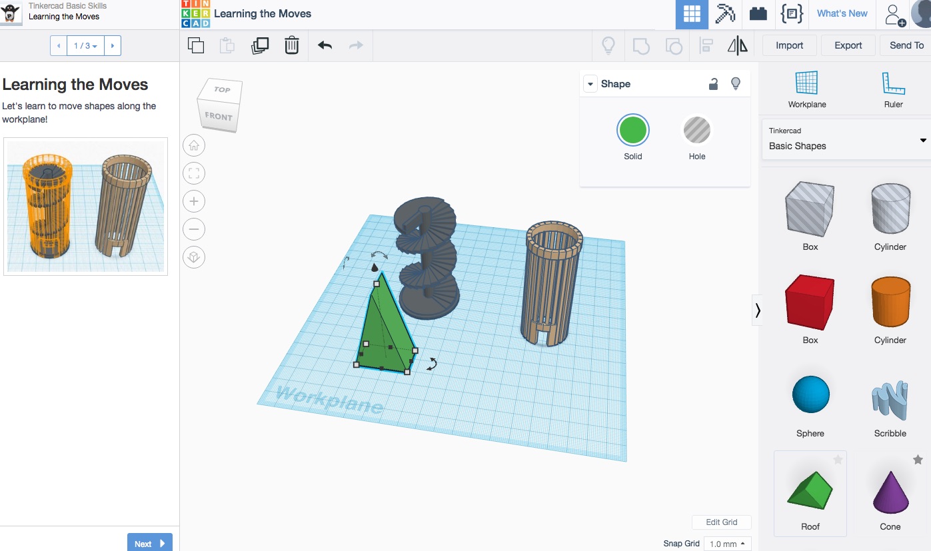Delete shape using trash can icon
This screenshot has height=551, width=931.
coord(291,45)
